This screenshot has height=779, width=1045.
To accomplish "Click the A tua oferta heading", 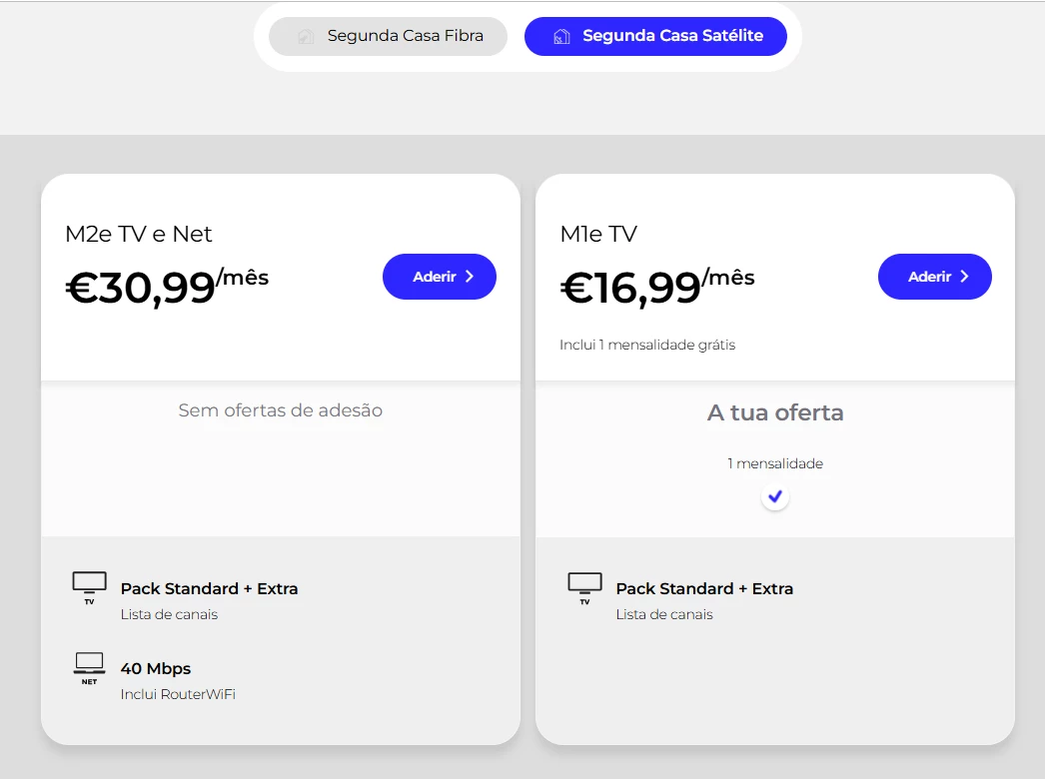I will 775,412.
